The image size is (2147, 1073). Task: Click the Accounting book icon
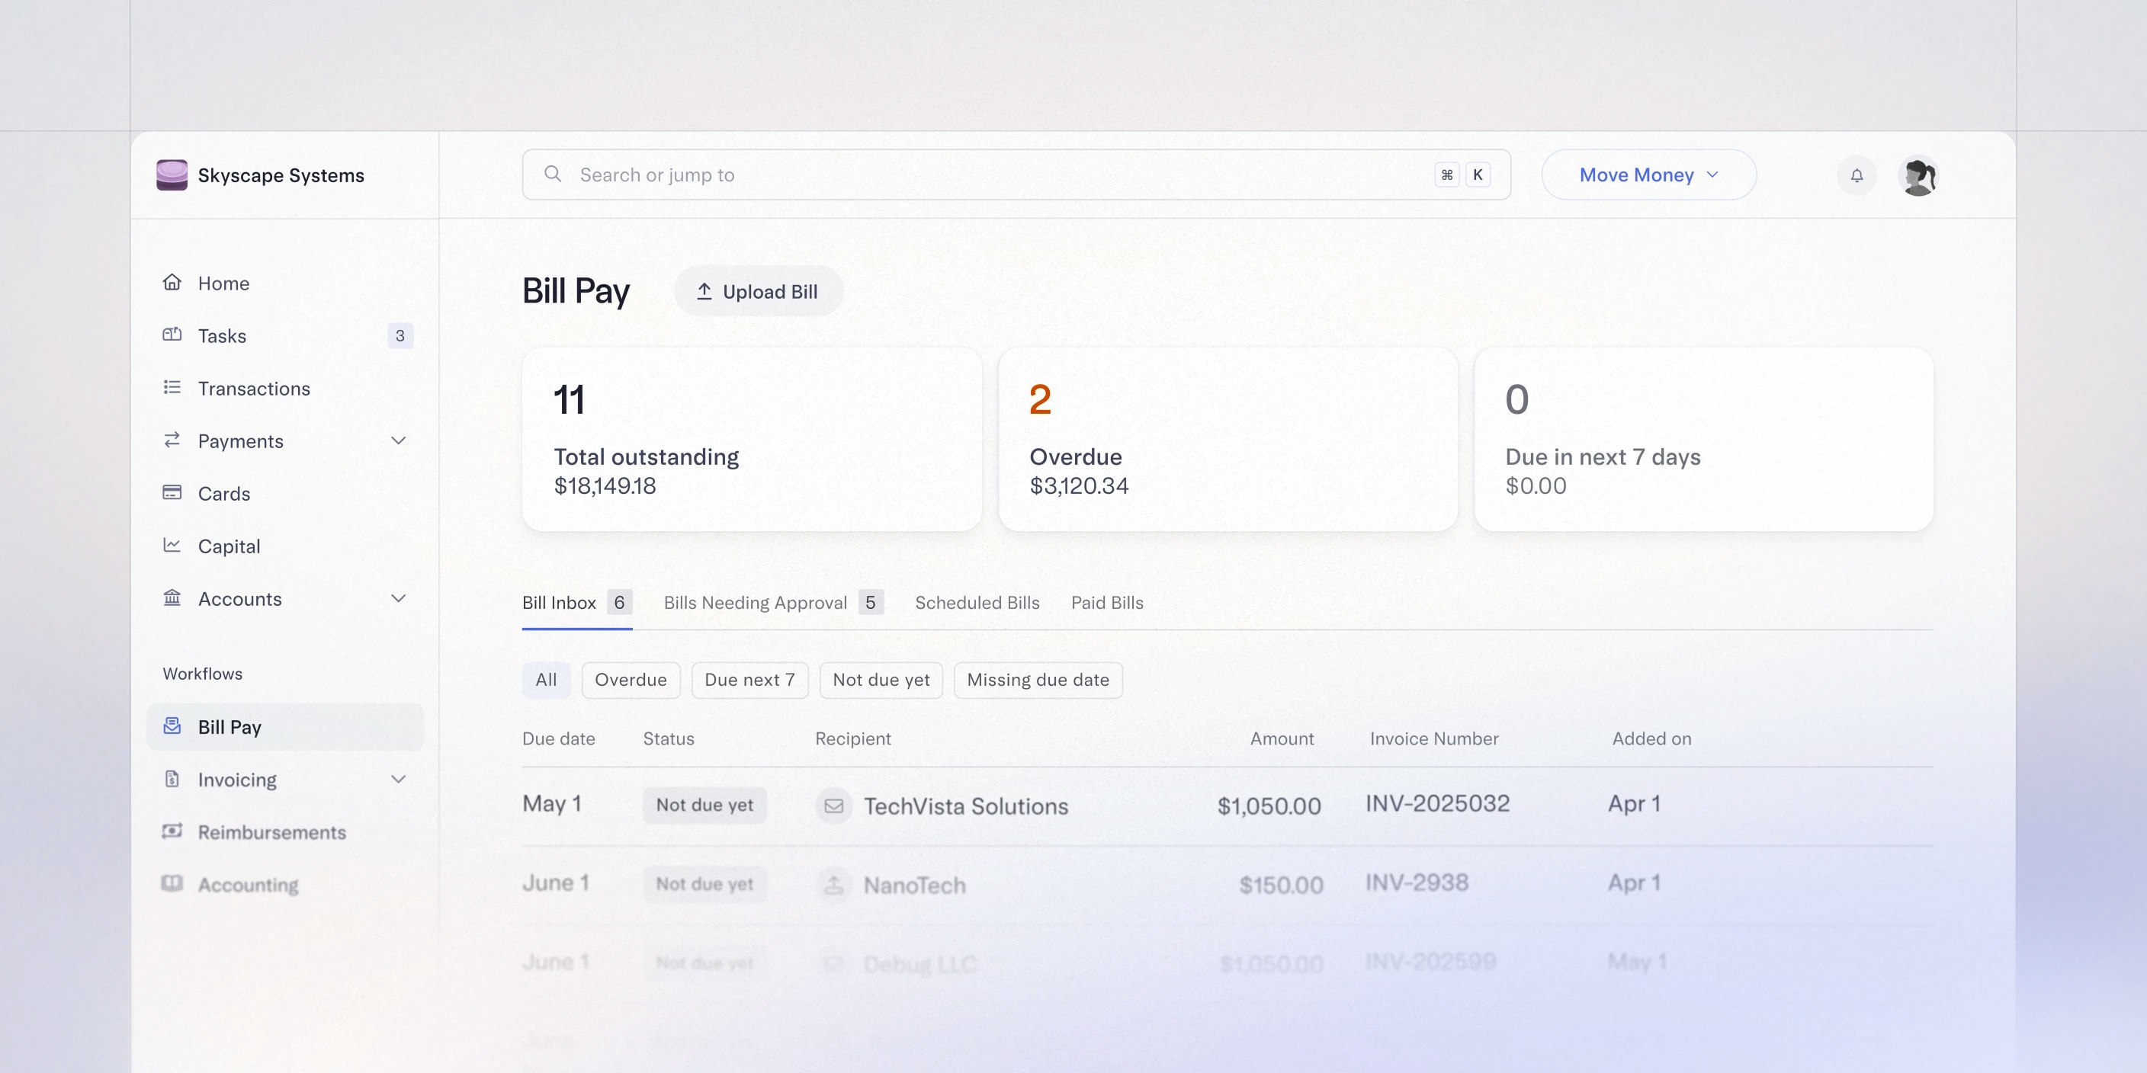click(x=172, y=884)
